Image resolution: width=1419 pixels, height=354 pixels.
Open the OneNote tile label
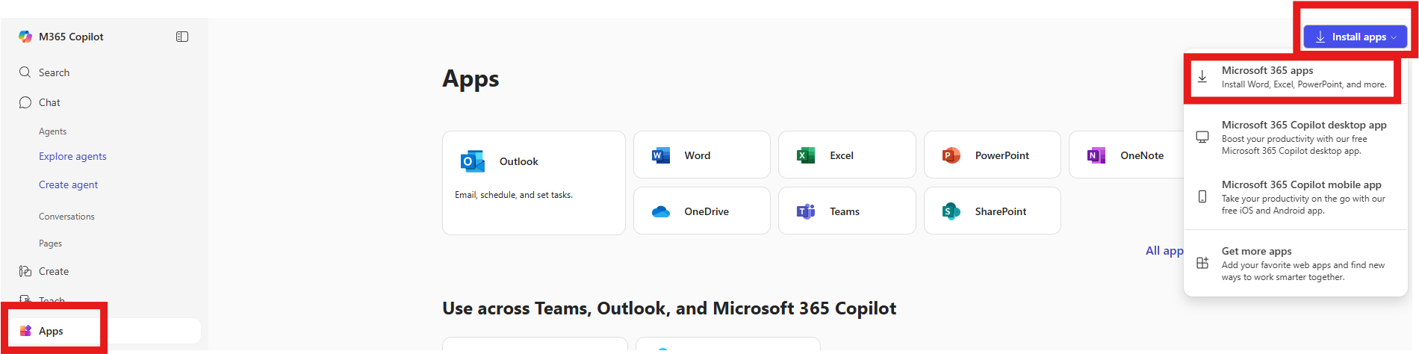[x=1142, y=155]
